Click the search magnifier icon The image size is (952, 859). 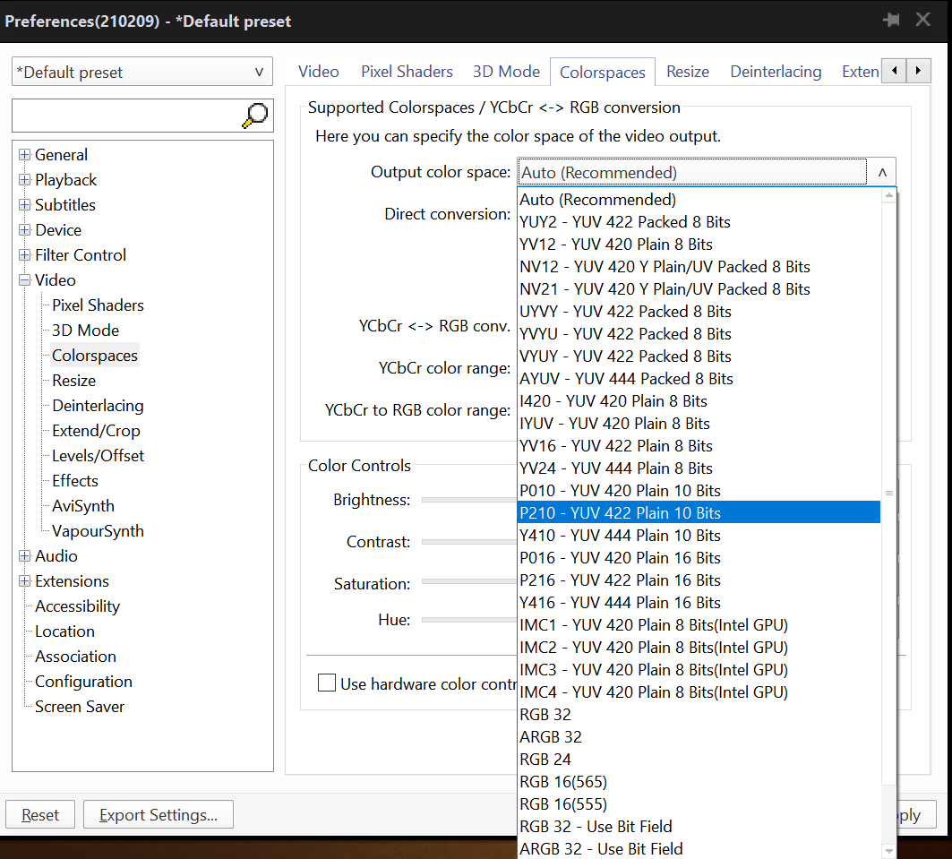(x=255, y=115)
